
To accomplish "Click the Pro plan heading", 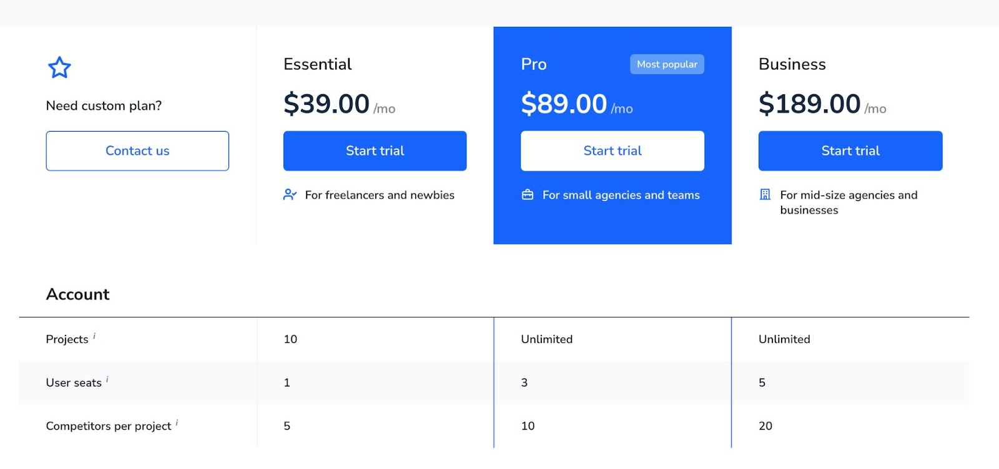I will click(x=534, y=64).
